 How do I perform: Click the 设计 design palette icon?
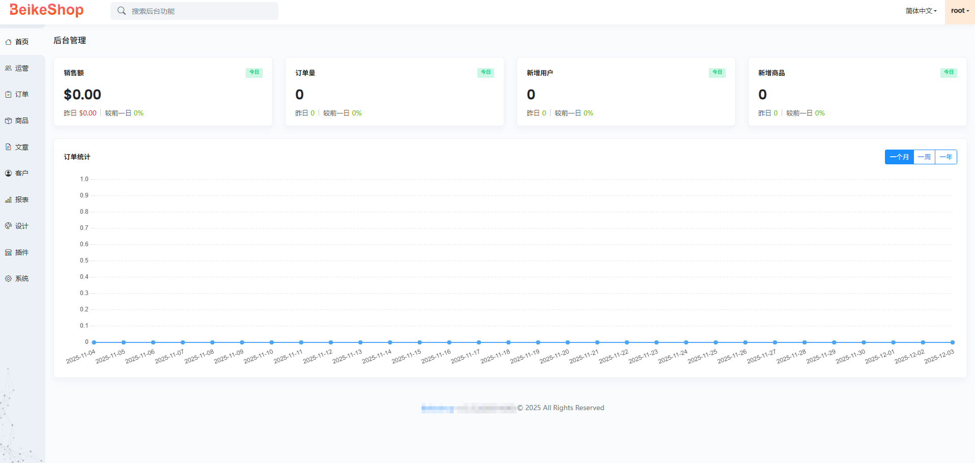[x=8, y=226]
